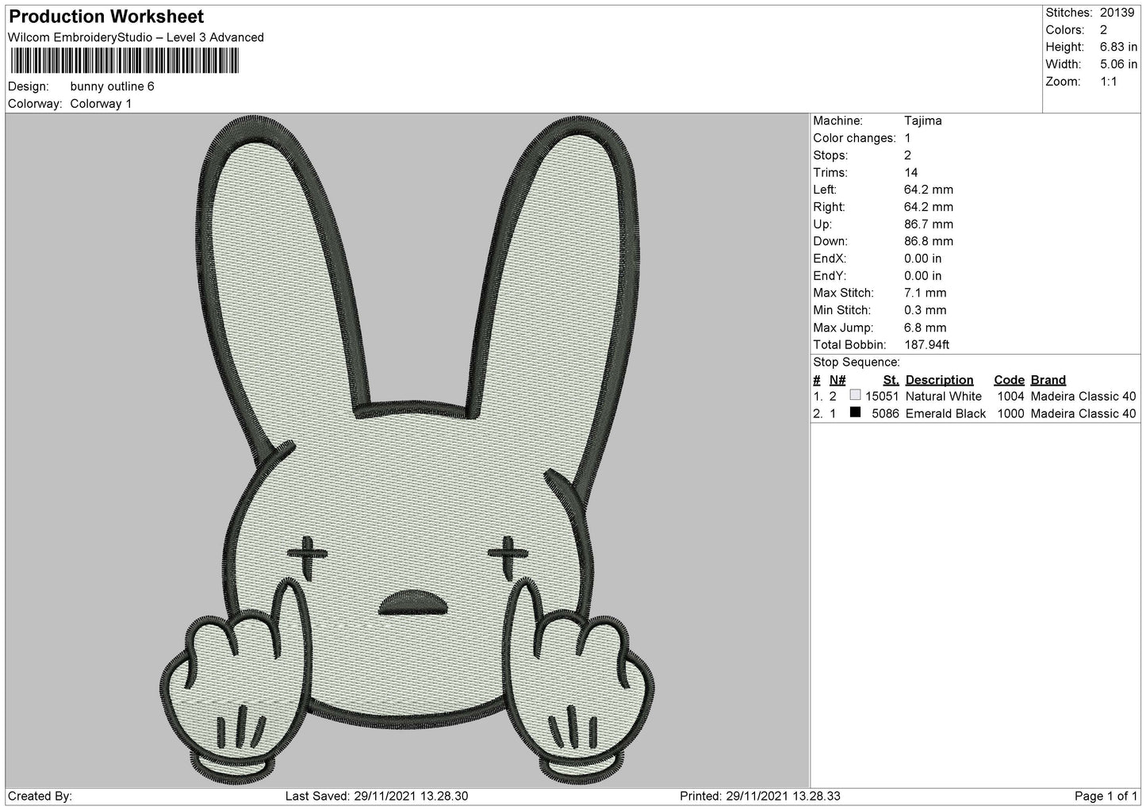Click the Brand column header

1048,380
